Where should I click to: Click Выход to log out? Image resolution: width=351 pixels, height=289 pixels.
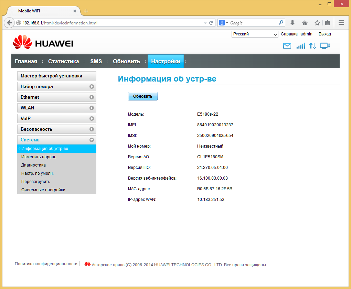pos(325,34)
